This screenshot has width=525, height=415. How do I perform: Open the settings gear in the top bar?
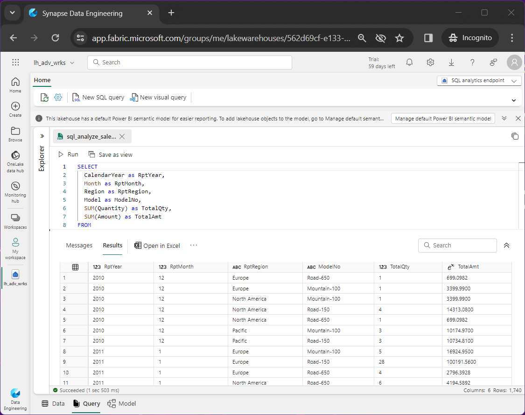[x=430, y=63]
